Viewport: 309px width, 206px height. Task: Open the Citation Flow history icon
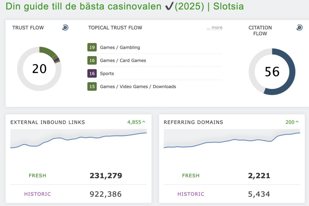pyautogui.click(x=299, y=27)
